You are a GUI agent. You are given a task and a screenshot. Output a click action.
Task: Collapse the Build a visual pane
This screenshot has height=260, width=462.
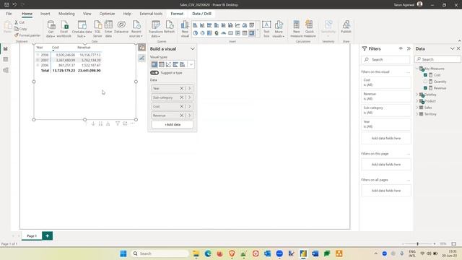(193, 48)
